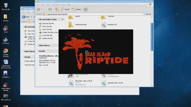Open Back history dropdown in DIR crack window

(31, 17)
